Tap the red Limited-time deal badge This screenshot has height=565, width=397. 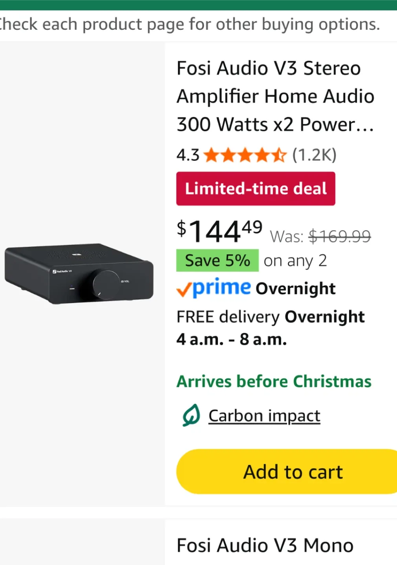pos(256,189)
